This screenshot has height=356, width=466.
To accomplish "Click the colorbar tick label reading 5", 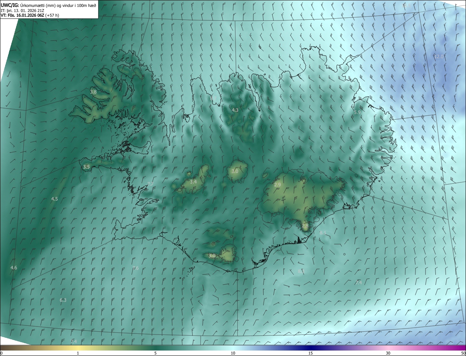I will (155, 353).
